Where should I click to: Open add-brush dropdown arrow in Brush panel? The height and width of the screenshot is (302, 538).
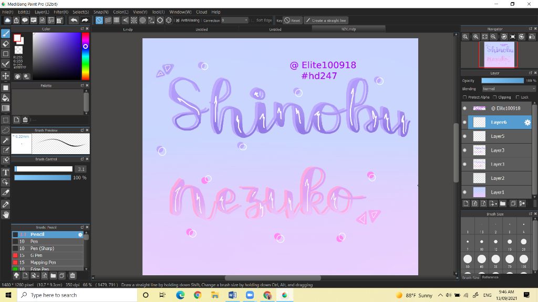click(x=37, y=276)
